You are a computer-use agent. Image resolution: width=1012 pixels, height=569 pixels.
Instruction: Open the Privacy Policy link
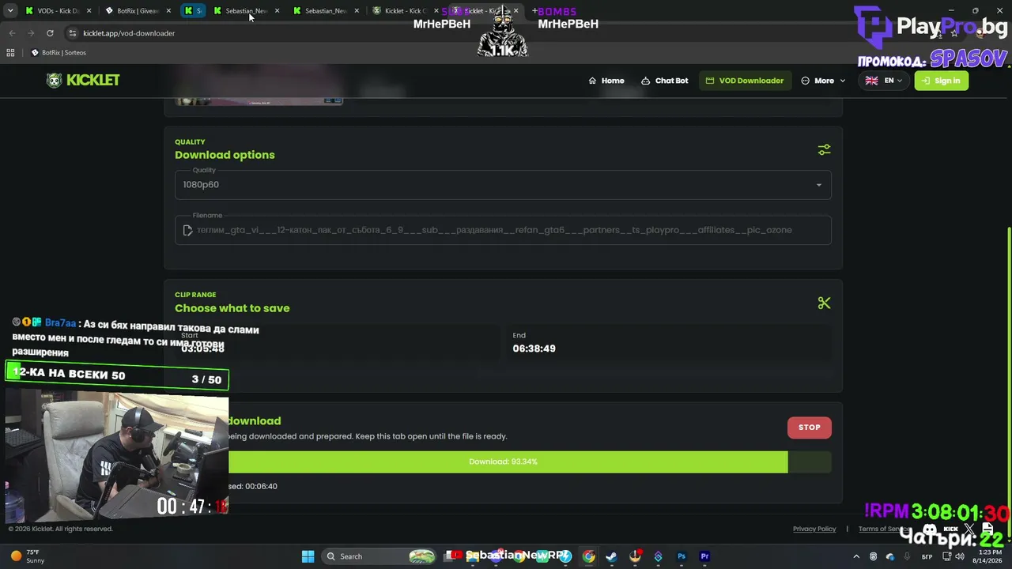pyautogui.click(x=814, y=529)
